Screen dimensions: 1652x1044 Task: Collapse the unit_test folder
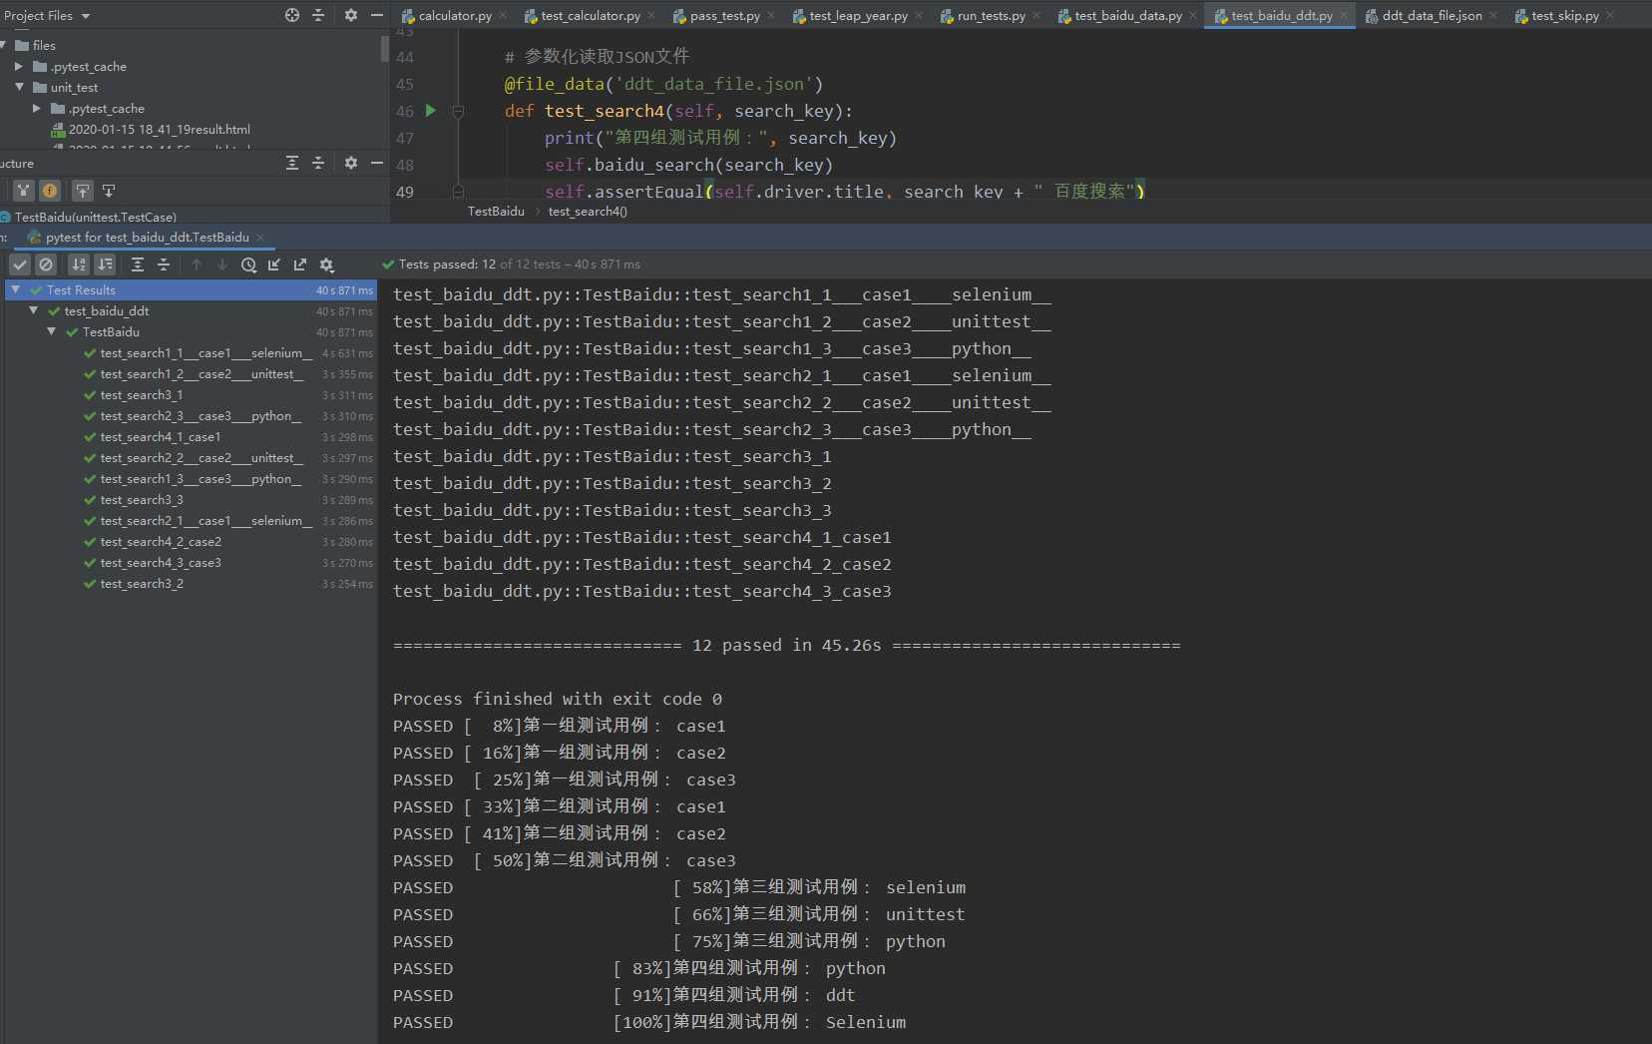pos(19,87)
